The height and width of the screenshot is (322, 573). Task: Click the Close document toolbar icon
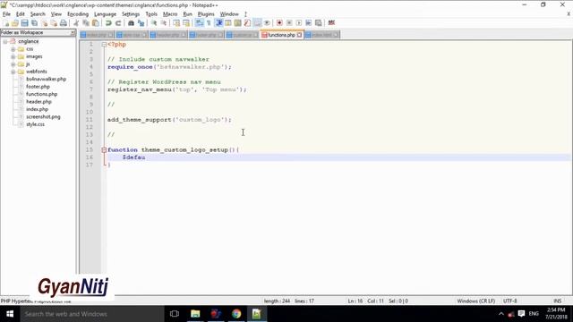44,23
